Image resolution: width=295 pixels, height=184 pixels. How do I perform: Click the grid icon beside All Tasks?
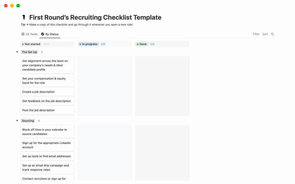(x=23, y=34)
